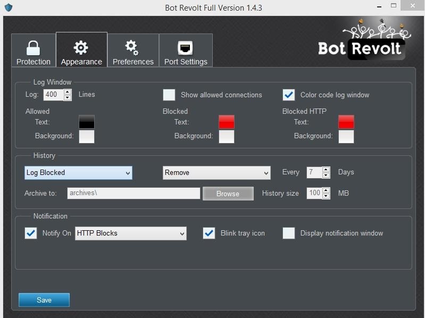The width and height of the screenshot is (425, 318).
Task: Click the "Color code log window" label
Action: pyautogui.click(x=335, y=95)
